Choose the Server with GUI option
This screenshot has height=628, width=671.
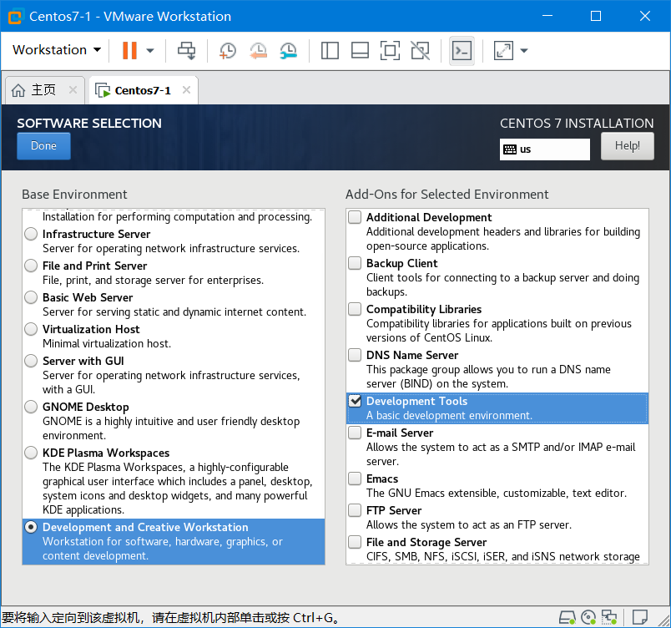31,361
